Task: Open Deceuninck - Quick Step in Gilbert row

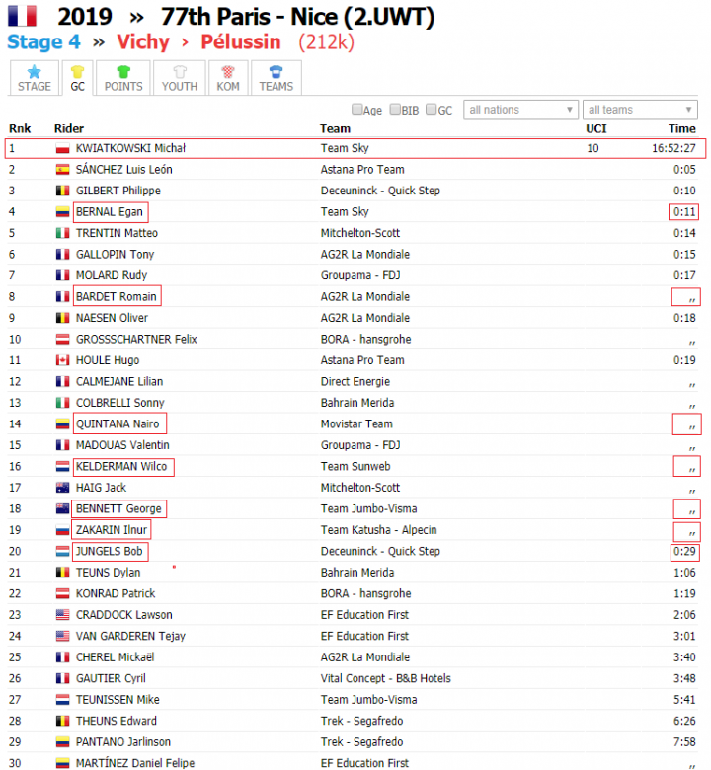Action: tap(380, 191)
